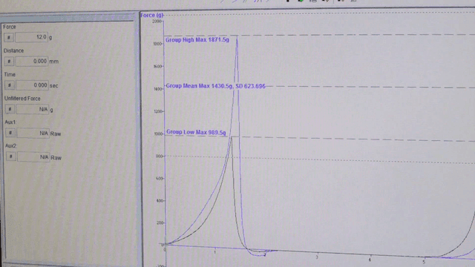Image resolution: width=475 pixels, height=267 pixels.
Task: Click the 'Raw' unit in Aux1 row
Action: pyautogui.click(x=56, y=133)
